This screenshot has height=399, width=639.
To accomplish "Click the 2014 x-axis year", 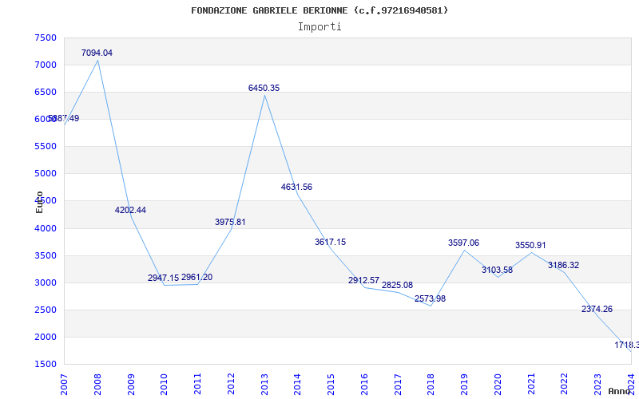I will [x=297, y=384].
